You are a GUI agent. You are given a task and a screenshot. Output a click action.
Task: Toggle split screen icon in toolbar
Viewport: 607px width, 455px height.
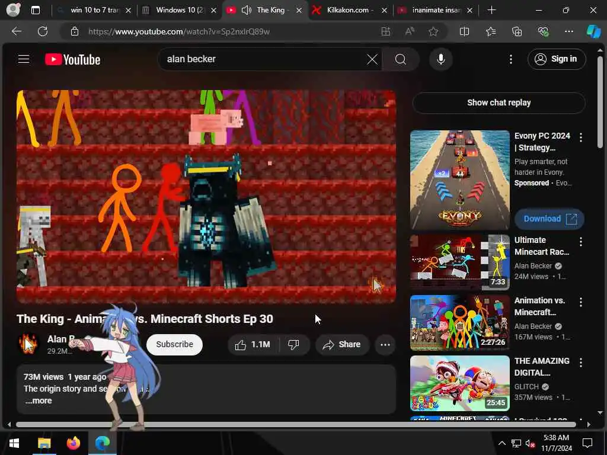464,31
